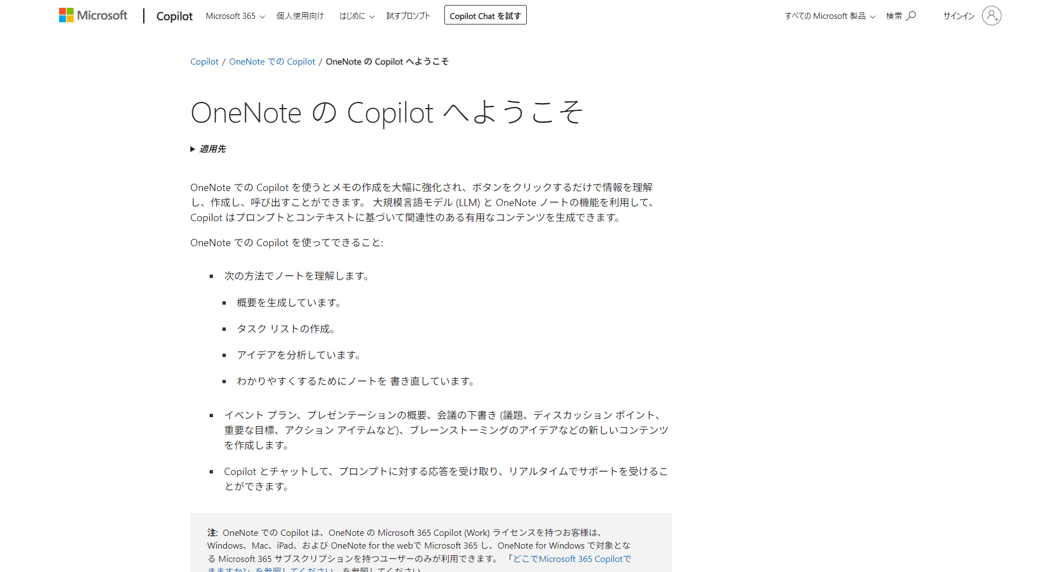Open the どこでMicrosoft 365 Copilot link

[571, 559]
